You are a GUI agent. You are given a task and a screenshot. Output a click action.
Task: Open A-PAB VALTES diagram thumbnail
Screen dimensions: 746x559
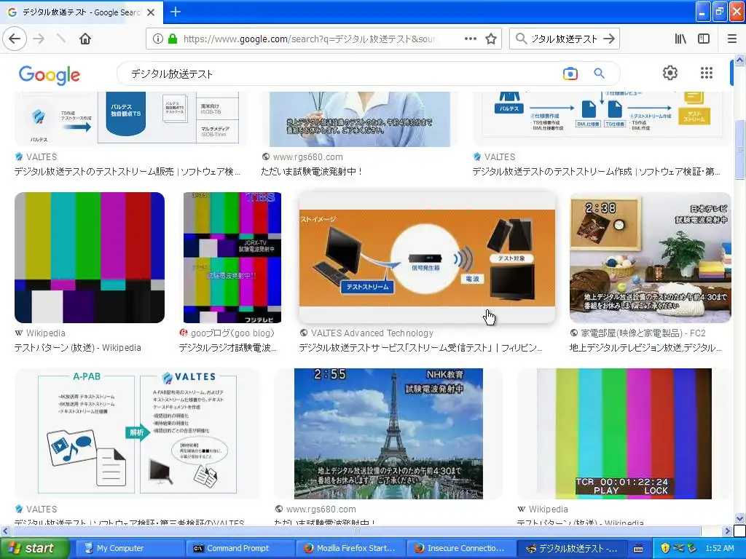click(137, 434)
